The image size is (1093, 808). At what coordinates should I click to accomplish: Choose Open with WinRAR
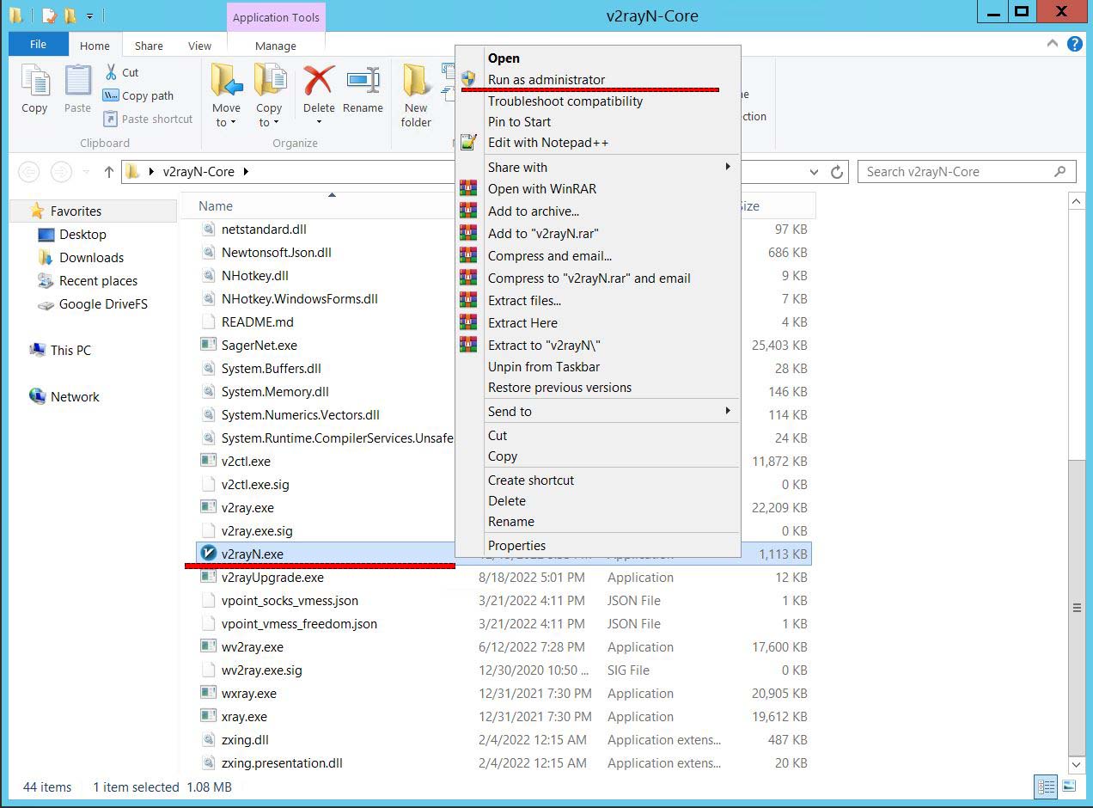coord(542,188)
